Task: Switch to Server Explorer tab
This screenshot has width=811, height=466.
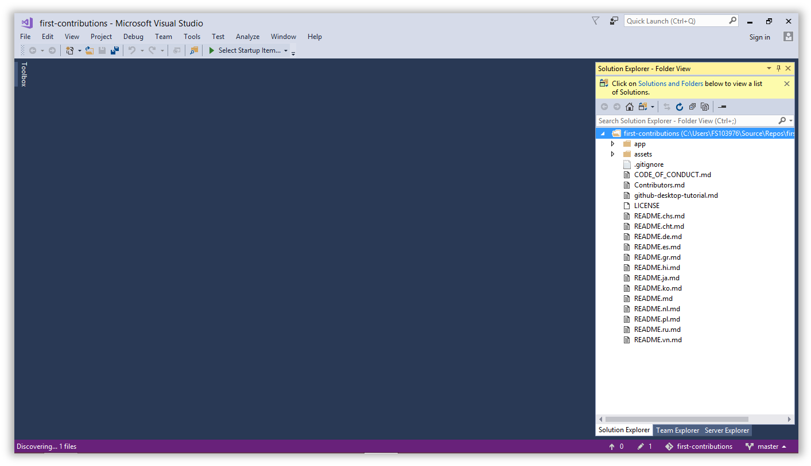Action: [727, 430]
